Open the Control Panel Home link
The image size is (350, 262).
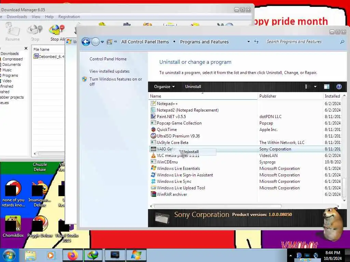click(108, 59)
